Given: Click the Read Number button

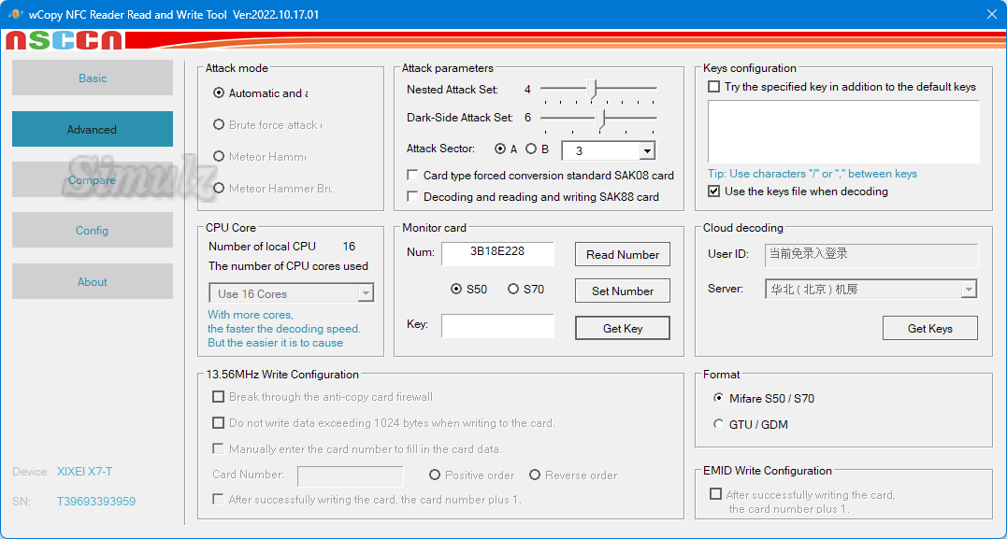Looking at the screenshot, I should tap(623, 254).
